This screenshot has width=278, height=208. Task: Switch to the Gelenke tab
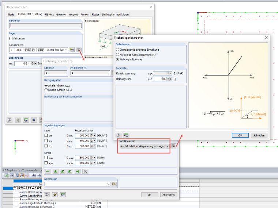click(61, 15)
